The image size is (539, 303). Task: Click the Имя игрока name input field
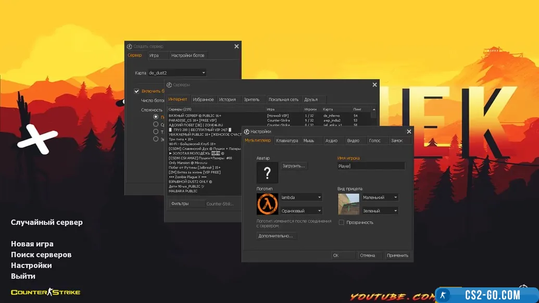371,166
